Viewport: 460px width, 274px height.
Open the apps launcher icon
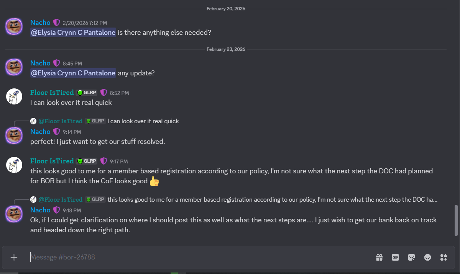click(444, 257)
